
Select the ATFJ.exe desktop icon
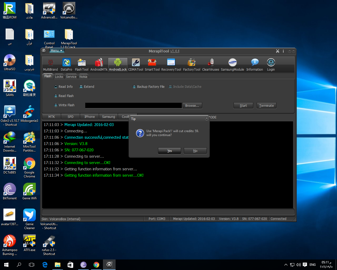pos(29,243)
